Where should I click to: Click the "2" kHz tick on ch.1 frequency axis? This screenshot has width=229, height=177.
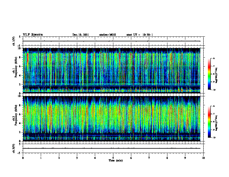[20, 84]
